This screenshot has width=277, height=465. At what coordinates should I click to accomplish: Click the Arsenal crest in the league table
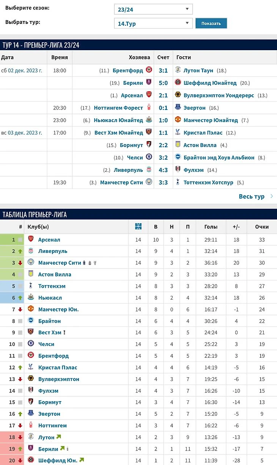[x=31, y=240]
